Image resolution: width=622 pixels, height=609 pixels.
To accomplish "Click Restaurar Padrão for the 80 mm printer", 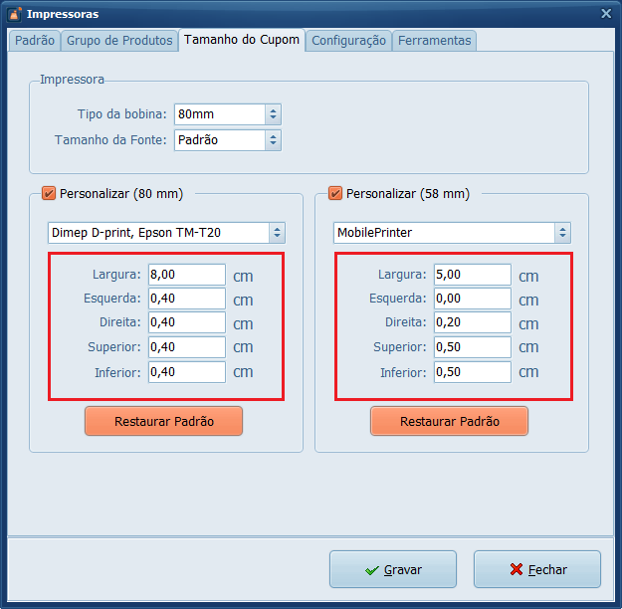I will click(164, 421).
